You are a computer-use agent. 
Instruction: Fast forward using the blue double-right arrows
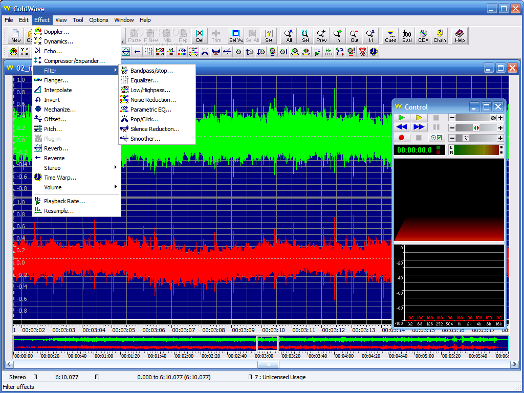point(419,127)
